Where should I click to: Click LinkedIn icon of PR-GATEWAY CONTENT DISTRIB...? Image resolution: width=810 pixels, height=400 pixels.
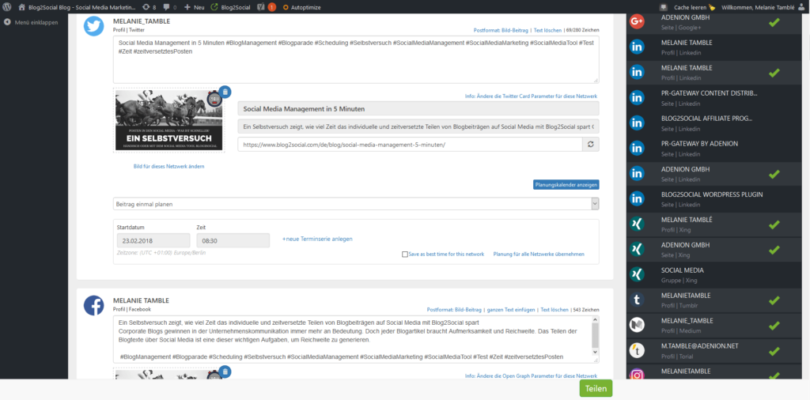pos(637,97)
